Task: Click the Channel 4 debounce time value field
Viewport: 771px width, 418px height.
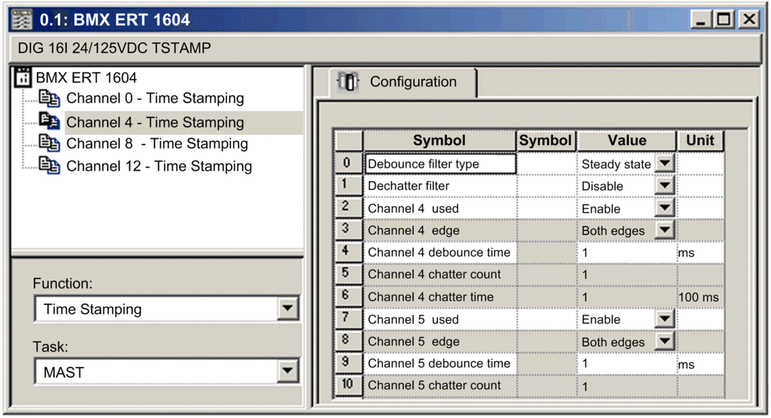Action: (x=627, y=253)
